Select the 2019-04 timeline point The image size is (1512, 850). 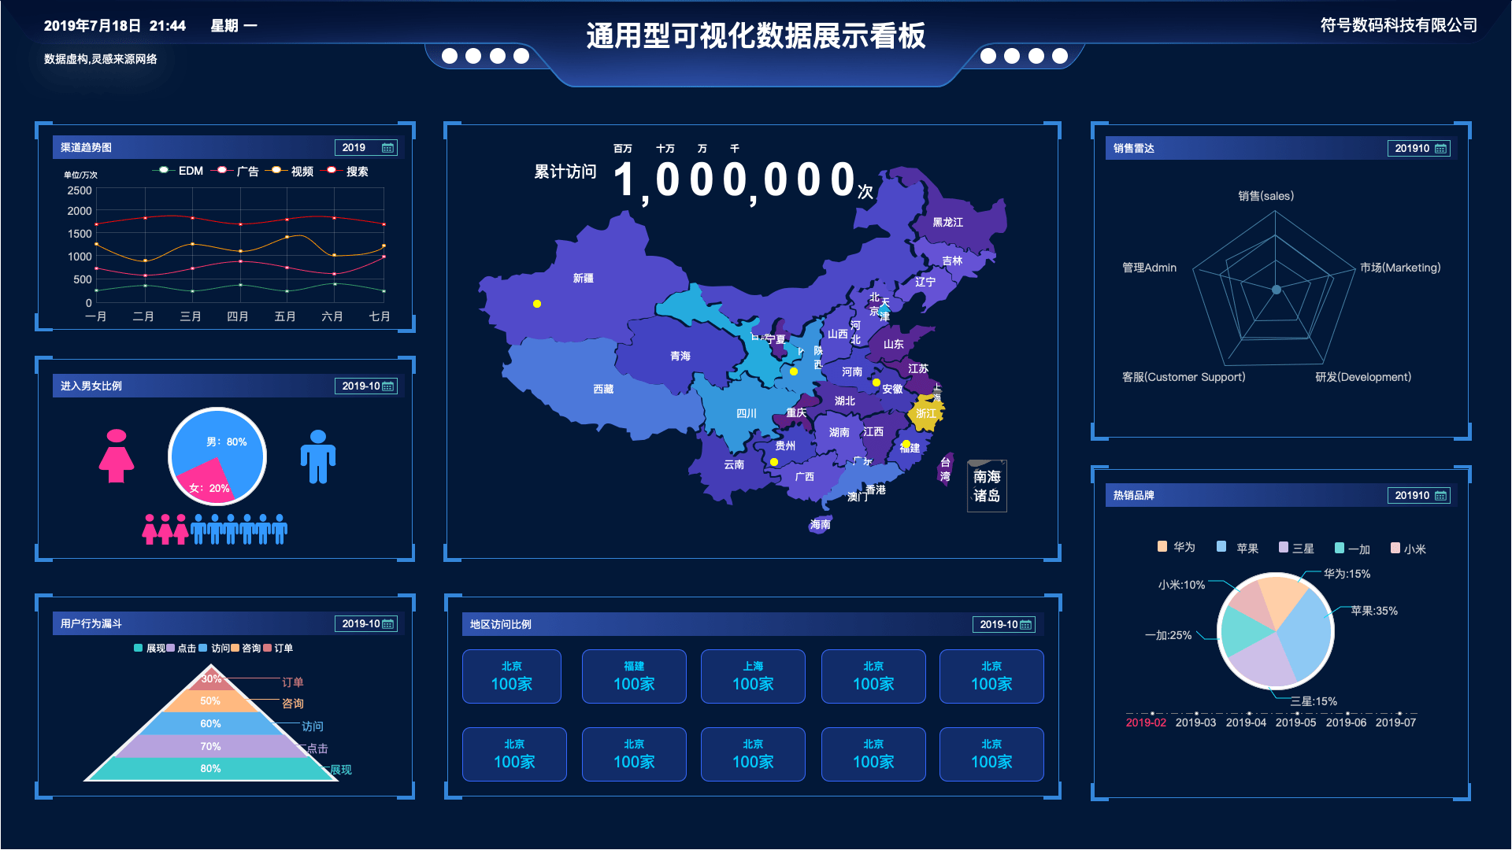[x=1246, y=722]
